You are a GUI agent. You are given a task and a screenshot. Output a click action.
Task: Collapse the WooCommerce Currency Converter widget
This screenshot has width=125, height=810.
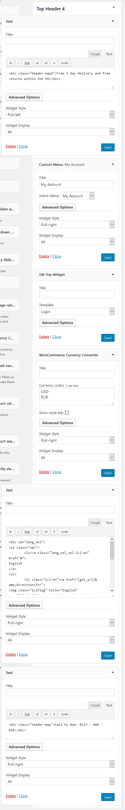click(113, 354)
